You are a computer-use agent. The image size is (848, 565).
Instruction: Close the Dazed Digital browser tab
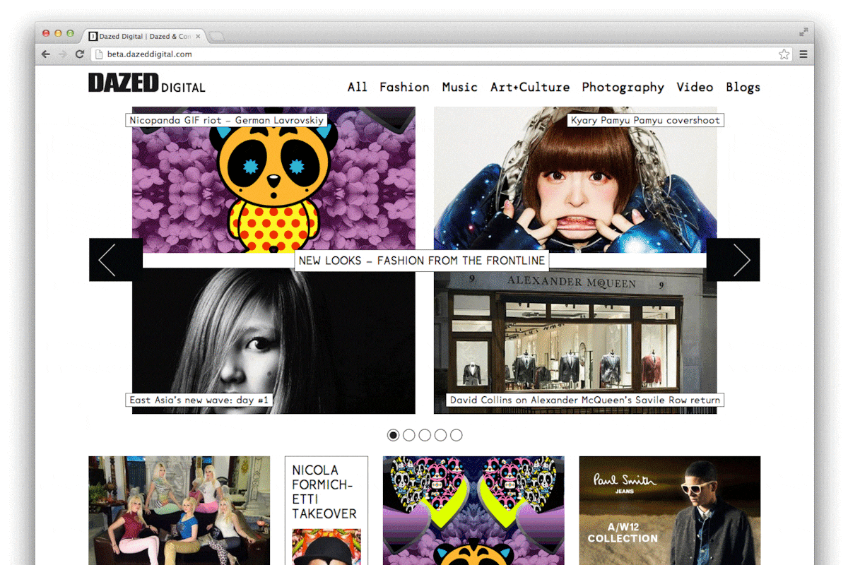[x=198, y=36]
